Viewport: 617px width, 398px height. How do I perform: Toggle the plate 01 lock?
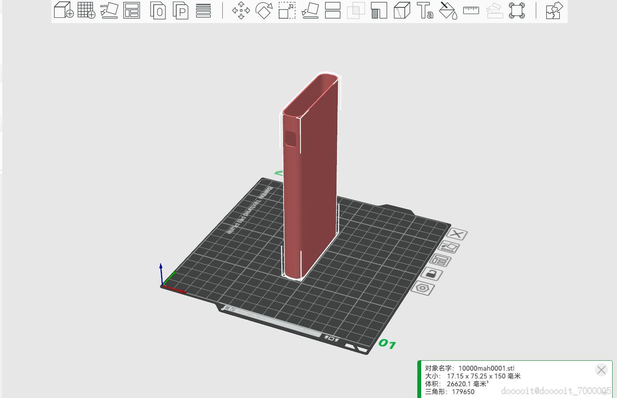(432, 274)
